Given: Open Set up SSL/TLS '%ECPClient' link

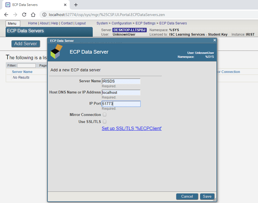Looking at the screenshot, I should [x=131, y=128].
